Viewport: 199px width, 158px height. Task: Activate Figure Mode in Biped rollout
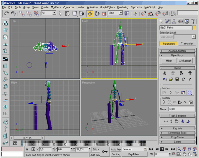point(165,73)
